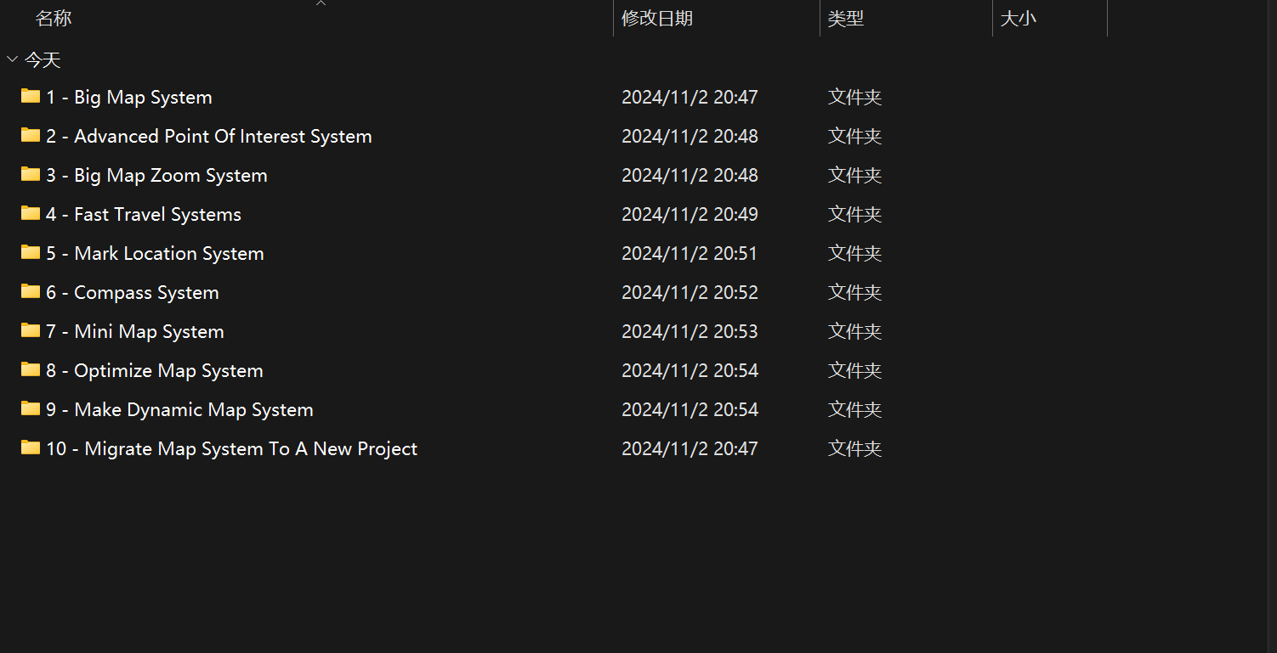Select the "1 - Big Map System" folder icon
The width and height of the screenshot is (1277, 653).
point(31,96)
